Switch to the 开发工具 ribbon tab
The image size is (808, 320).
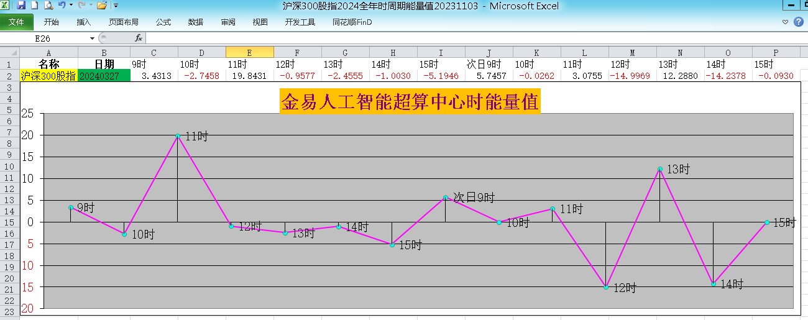coord(300,22)
